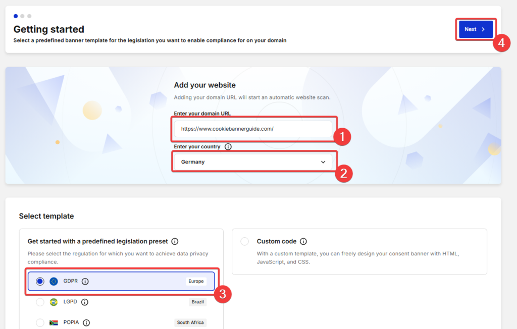
Task: Click the South Africa flag icon beside POPIA
Action: (54, 322)
